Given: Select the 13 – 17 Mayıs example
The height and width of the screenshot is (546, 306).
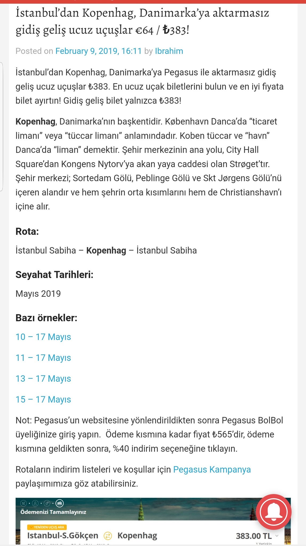Looking at the screenshot, I should click(x=43, y=379).
